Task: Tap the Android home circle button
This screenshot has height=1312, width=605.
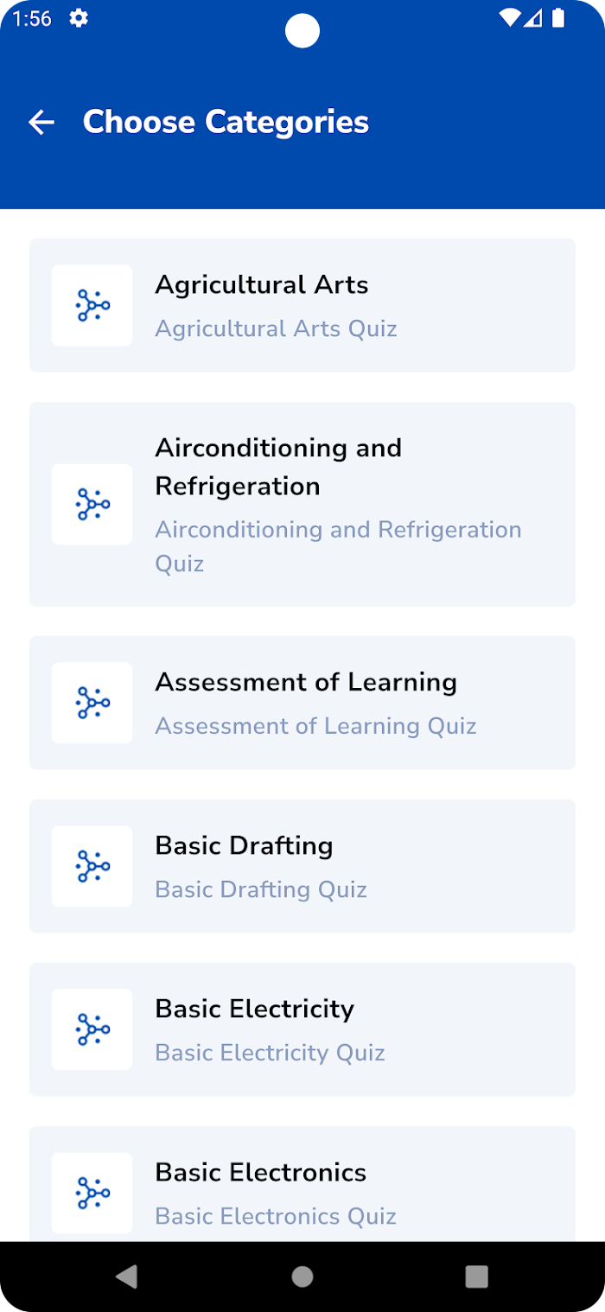Action: coord(302,1277)
